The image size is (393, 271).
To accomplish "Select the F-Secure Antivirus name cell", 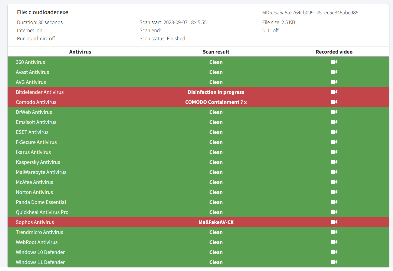I will click(x=36, y=142).
